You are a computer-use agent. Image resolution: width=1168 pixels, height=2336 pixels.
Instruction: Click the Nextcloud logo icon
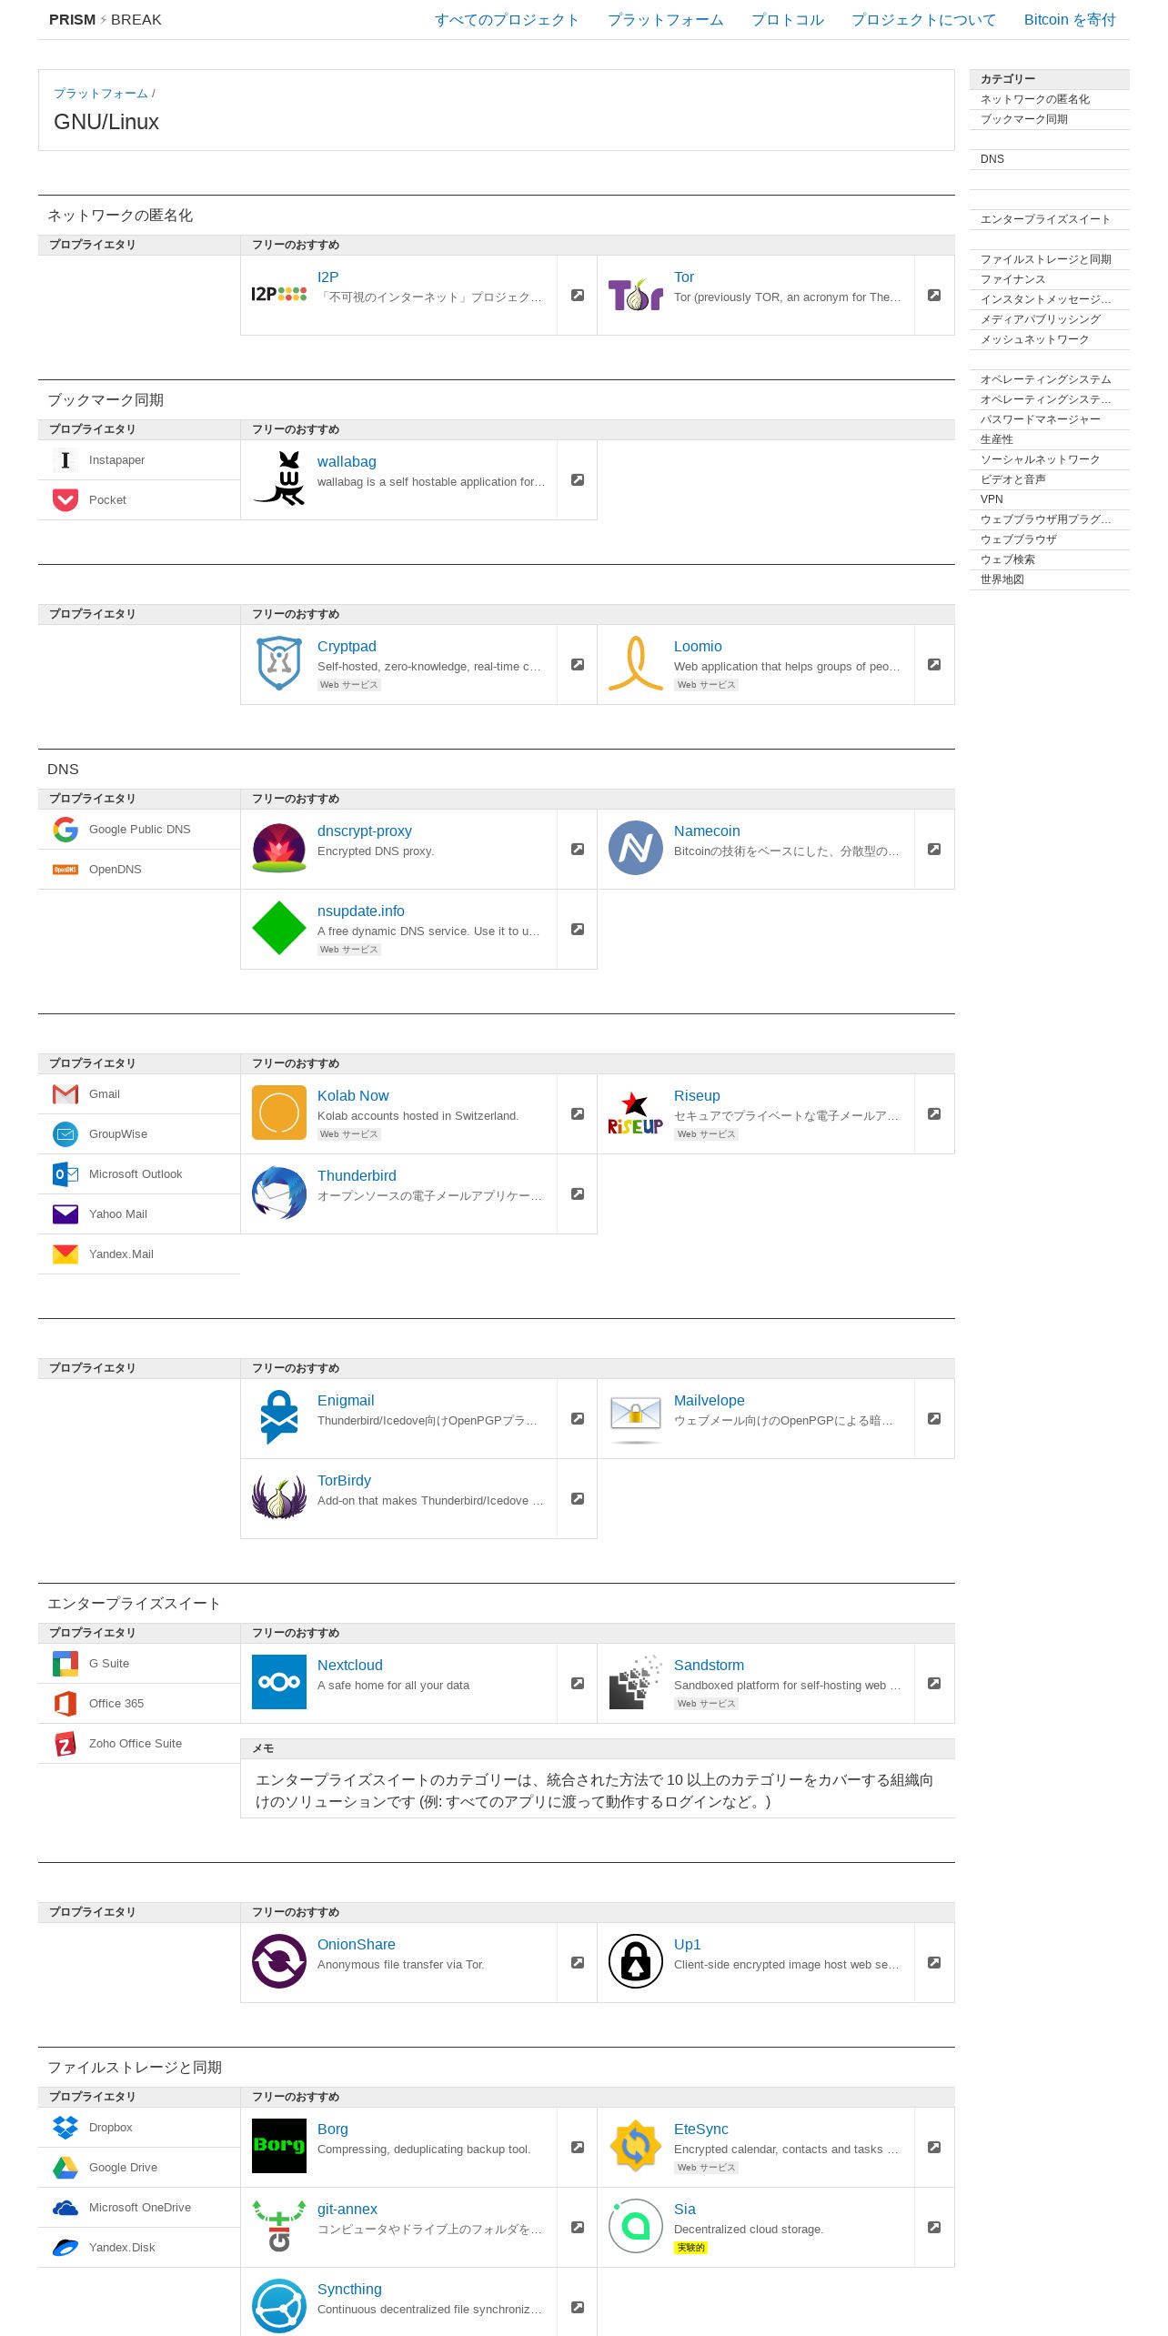279,1682
